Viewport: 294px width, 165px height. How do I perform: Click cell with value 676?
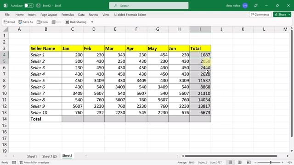pos(179,113)
